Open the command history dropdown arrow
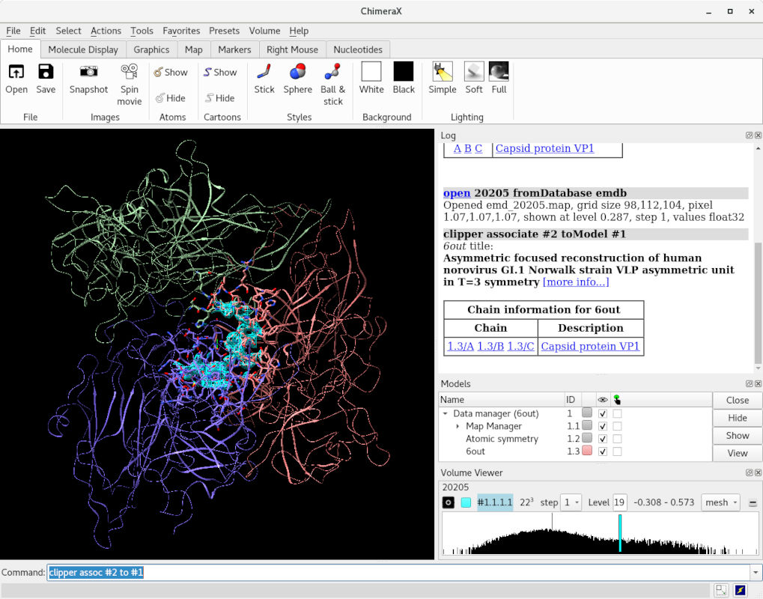 click(x=756, y=573)
